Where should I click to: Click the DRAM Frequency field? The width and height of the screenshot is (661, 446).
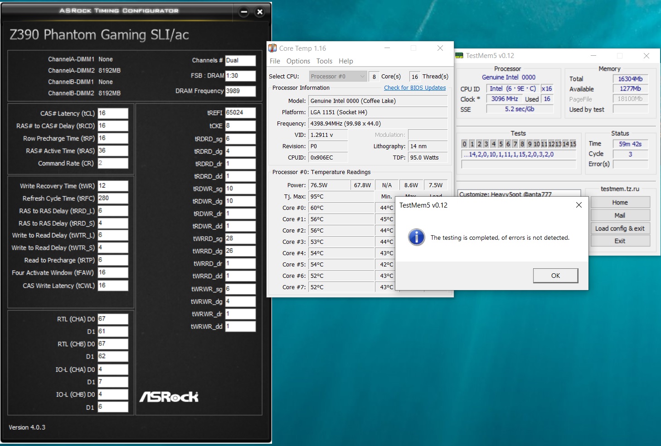[240, 91]
